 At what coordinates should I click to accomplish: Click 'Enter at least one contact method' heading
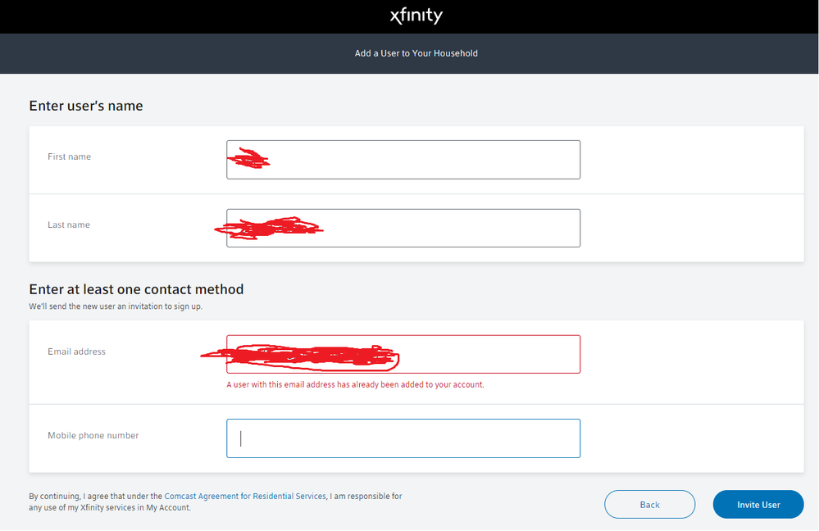136,289
